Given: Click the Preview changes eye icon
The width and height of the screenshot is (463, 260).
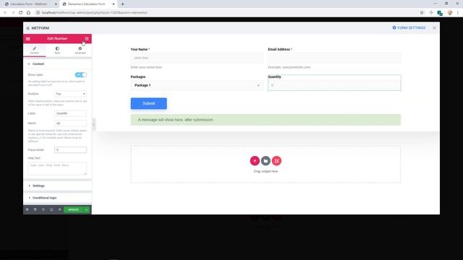Looking at the screenshot, I should click(59, 209).
